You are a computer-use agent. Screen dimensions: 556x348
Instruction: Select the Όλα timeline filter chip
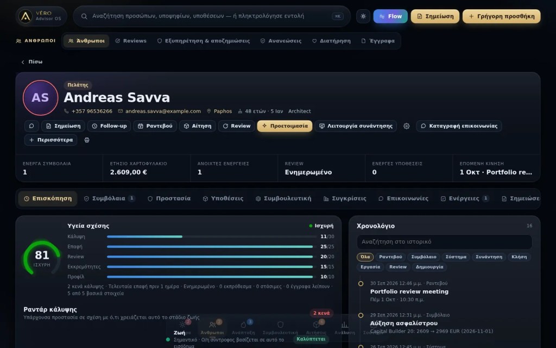365,257
